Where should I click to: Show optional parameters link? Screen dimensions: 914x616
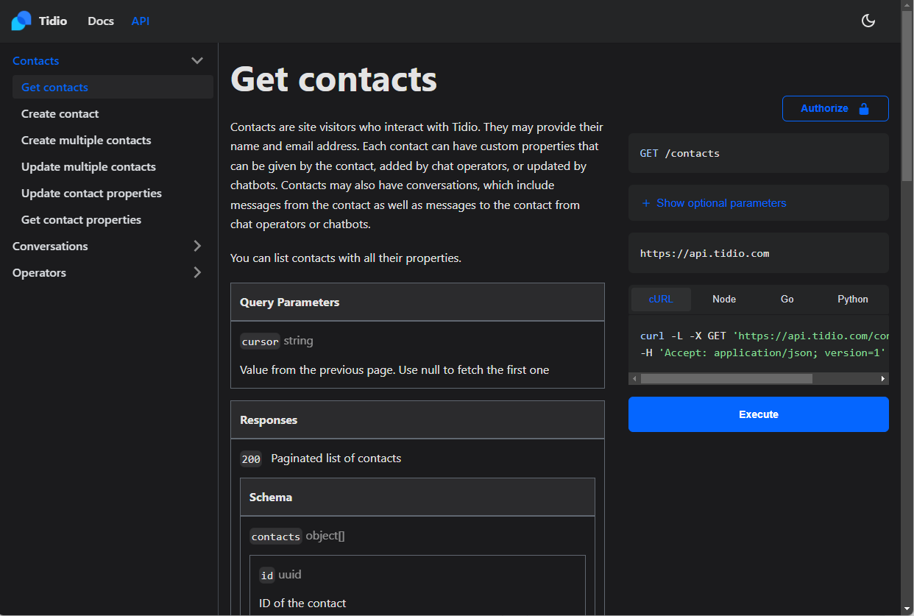(x=721, y=203)
